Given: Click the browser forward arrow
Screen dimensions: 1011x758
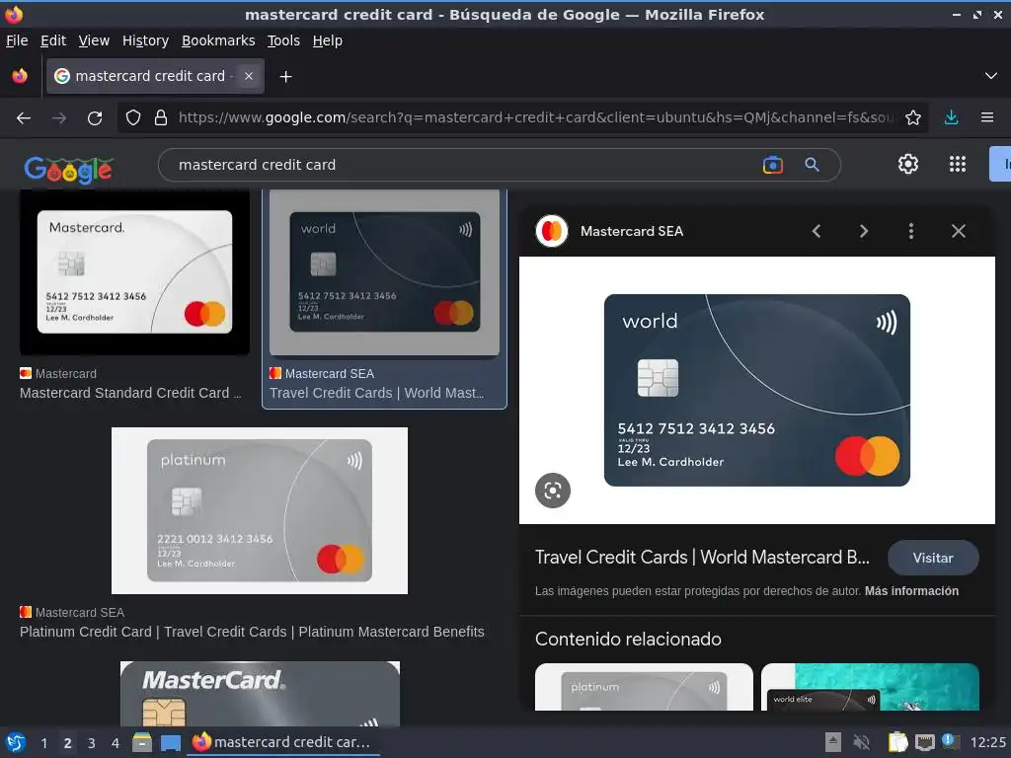Looking at the screenshot, I should coord(59,118).
